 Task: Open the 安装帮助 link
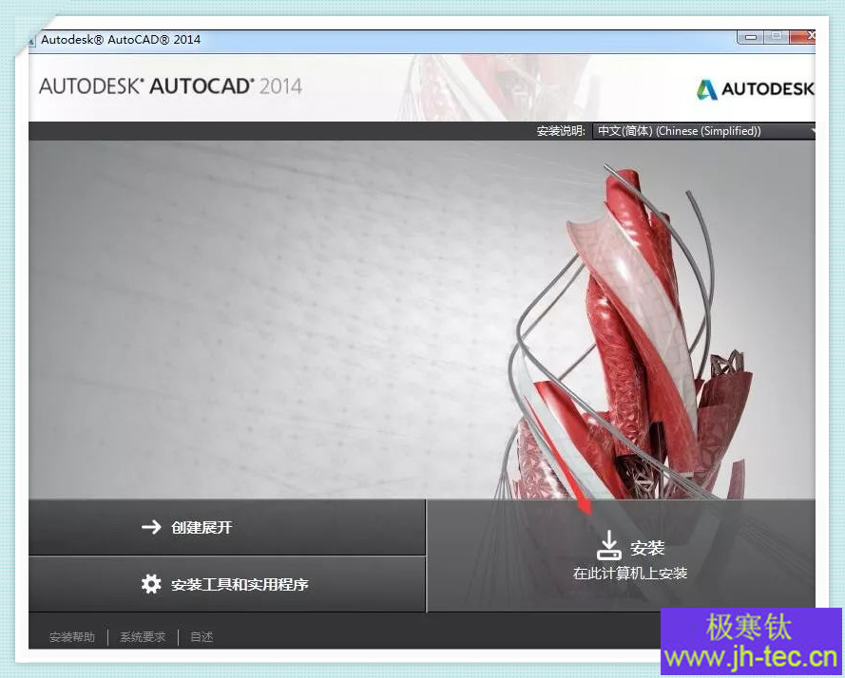(x=72, y=637)
